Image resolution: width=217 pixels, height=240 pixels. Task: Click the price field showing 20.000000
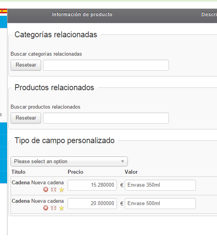(92, 204)
